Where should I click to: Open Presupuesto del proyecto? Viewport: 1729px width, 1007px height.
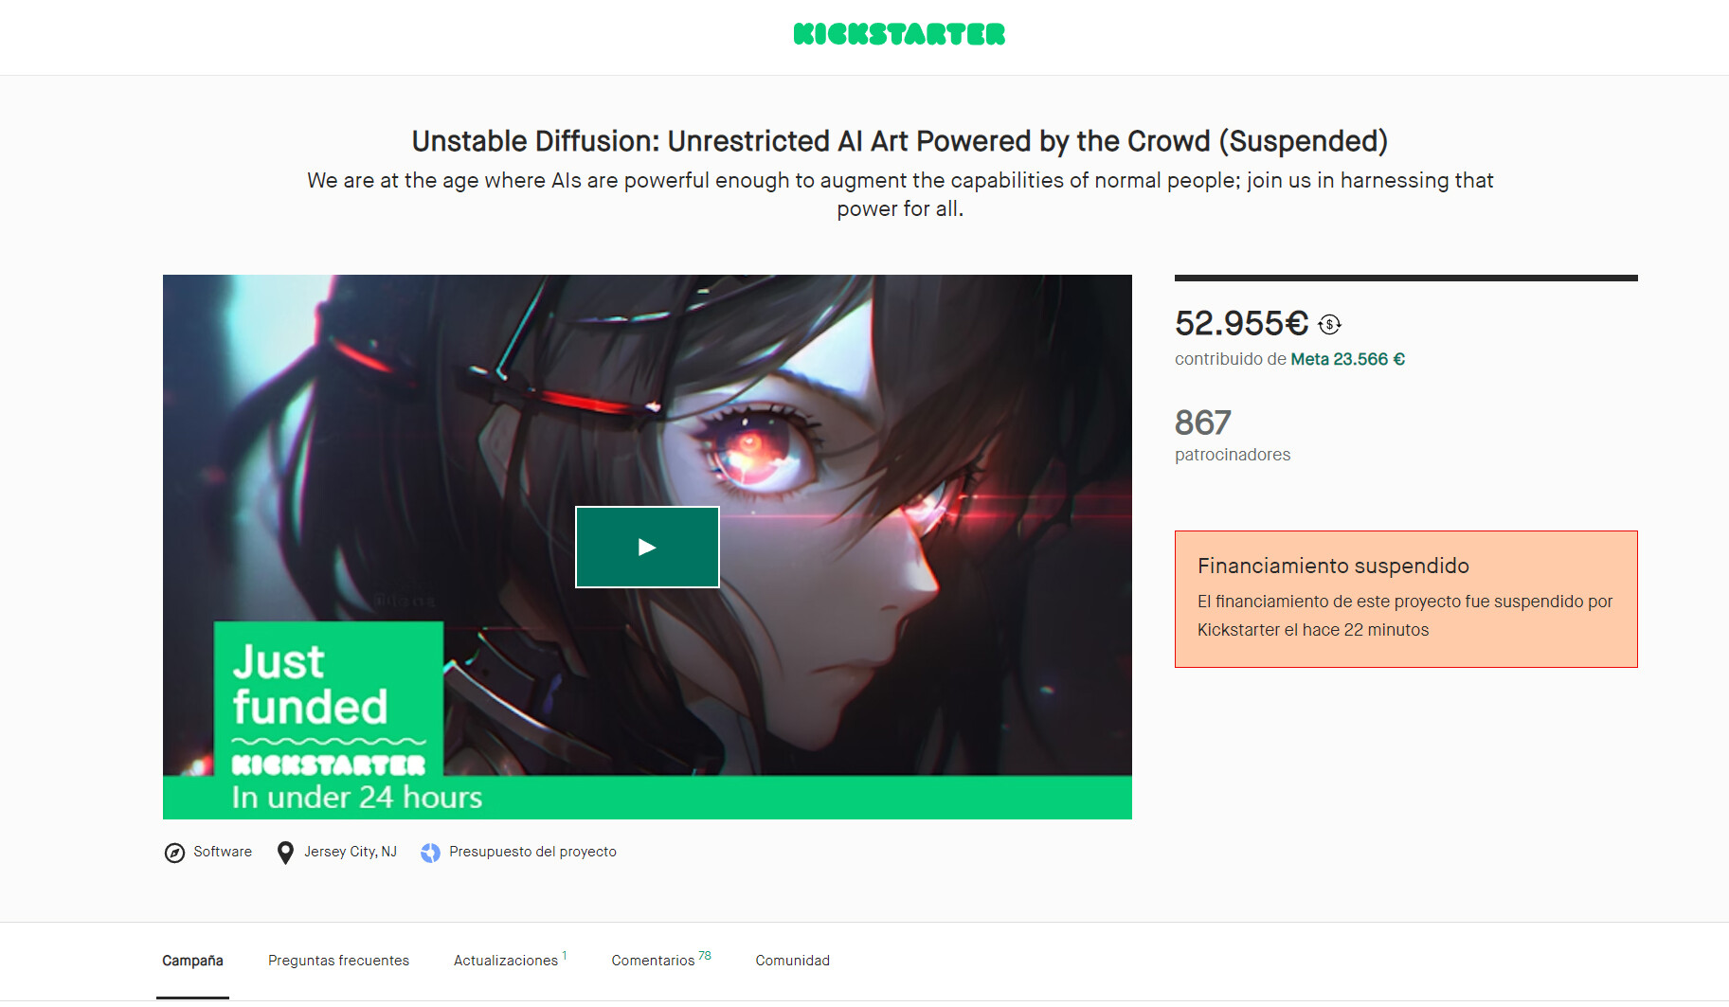532,852
